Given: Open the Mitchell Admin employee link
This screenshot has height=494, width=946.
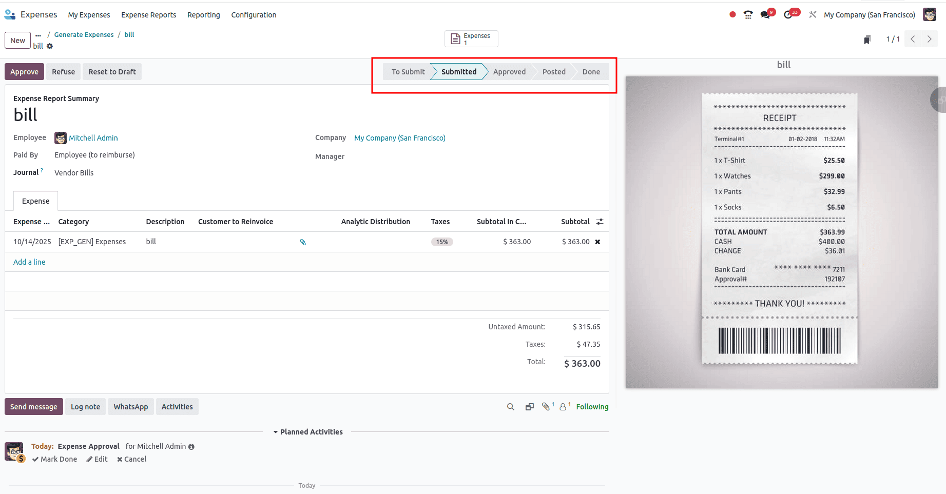Looking at the screenshot, I should tap(93, 137).
